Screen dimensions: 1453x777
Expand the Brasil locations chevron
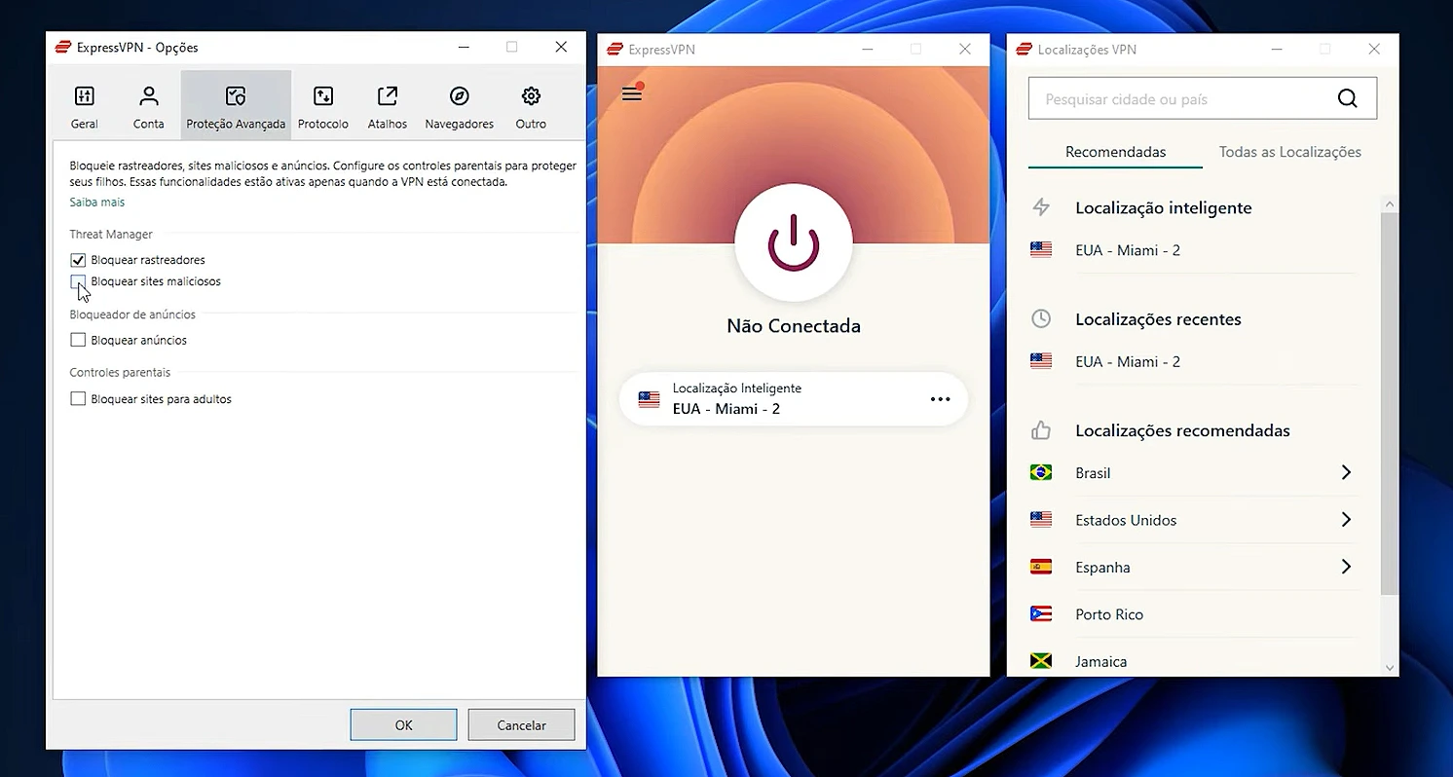(1346, 472)
